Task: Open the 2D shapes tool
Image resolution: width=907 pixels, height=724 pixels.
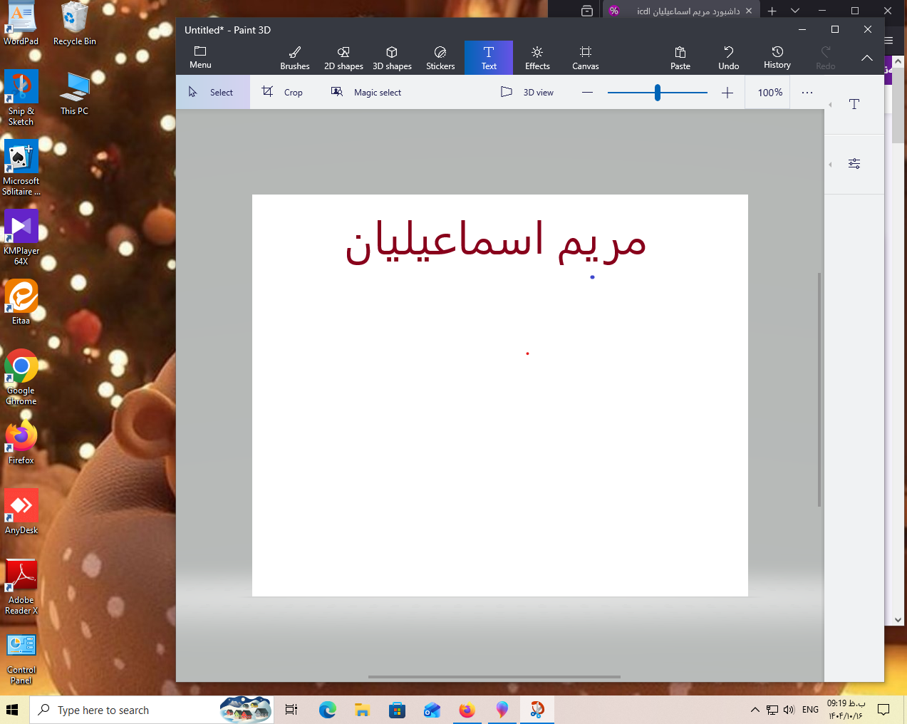Action: point(343,58)
